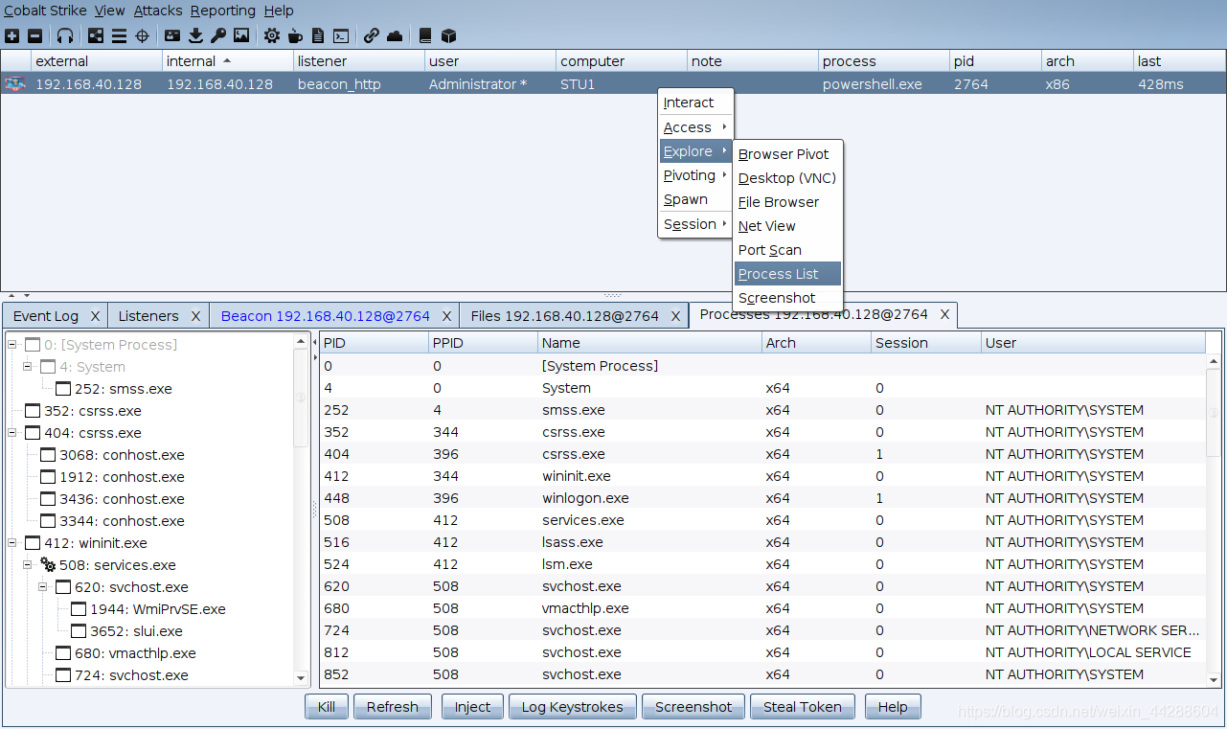
Task: Click the process table scrollbar down arrow
Action: (1215, 678)
